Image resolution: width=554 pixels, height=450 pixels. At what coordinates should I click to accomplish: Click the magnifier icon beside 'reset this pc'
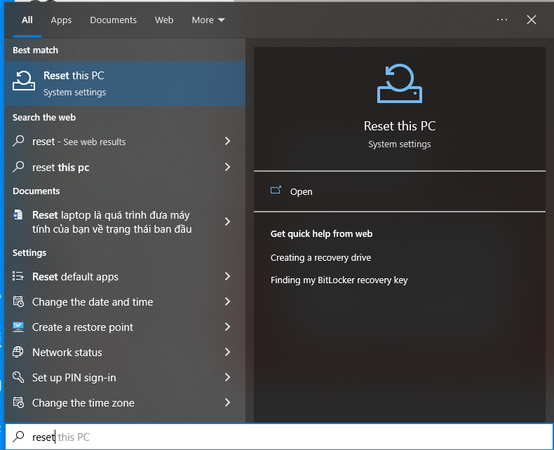point(18,167)
